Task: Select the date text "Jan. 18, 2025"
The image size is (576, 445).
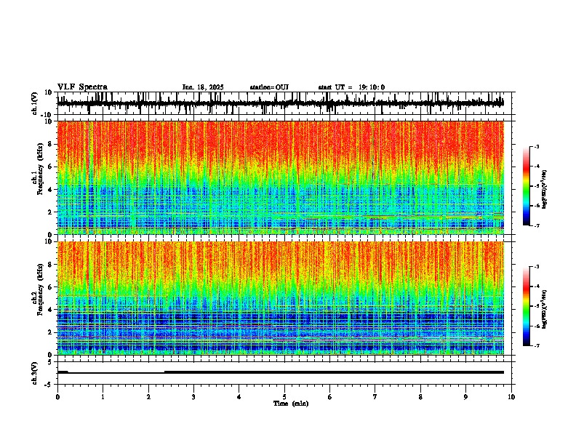Action: 203,87
